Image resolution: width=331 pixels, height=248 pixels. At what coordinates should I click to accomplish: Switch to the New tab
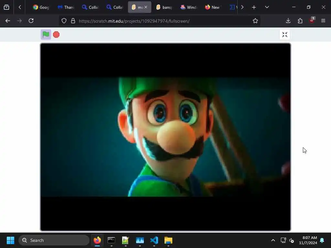[213, 7]
